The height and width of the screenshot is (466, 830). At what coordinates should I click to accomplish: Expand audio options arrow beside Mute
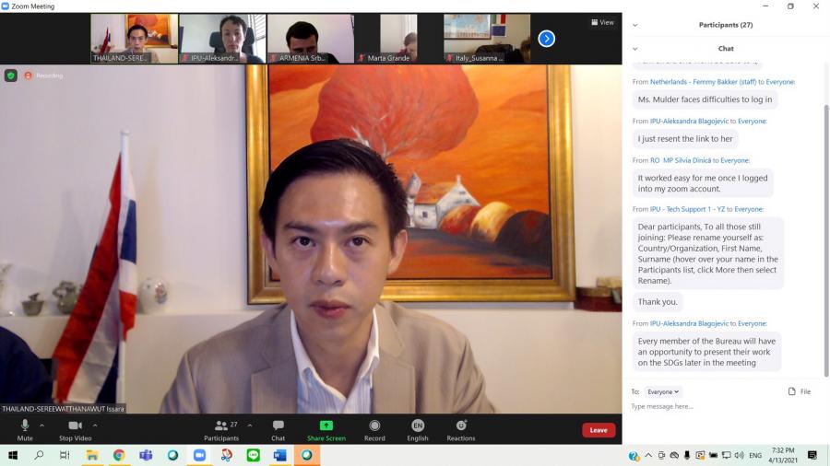pos(41,425)
